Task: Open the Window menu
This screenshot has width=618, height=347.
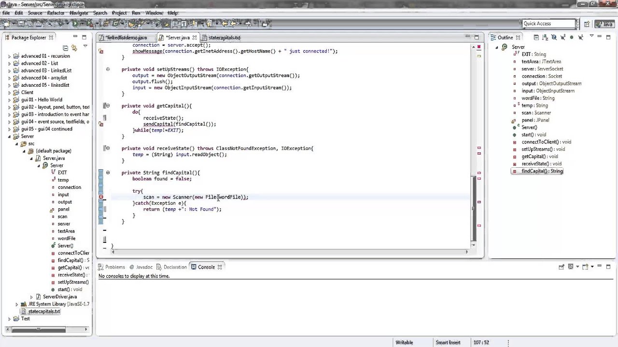Action: click(154, 13)
